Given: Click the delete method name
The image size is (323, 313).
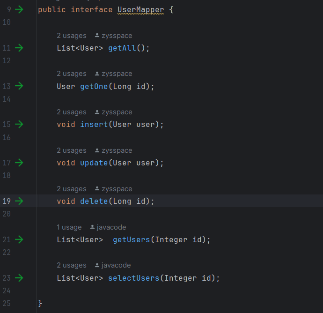Looking at the screenshot, I should click(x=94, y=201).
